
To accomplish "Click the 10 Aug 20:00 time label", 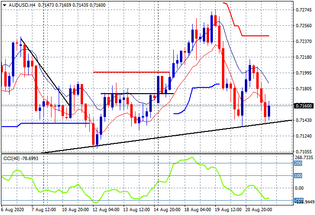I will (75, 210).
